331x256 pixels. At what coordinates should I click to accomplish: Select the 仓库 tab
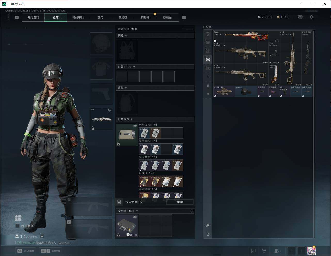[56, 17]
